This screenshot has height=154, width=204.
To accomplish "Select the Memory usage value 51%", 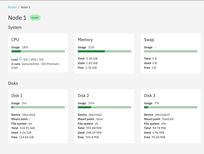I will coord(91,47).
